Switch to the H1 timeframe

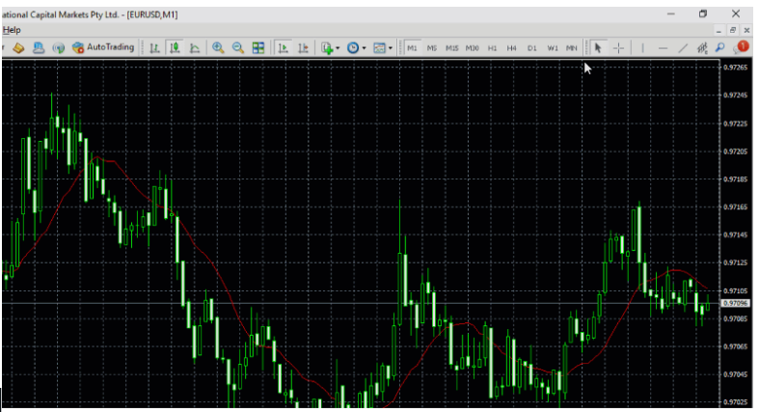coord(492,47)
